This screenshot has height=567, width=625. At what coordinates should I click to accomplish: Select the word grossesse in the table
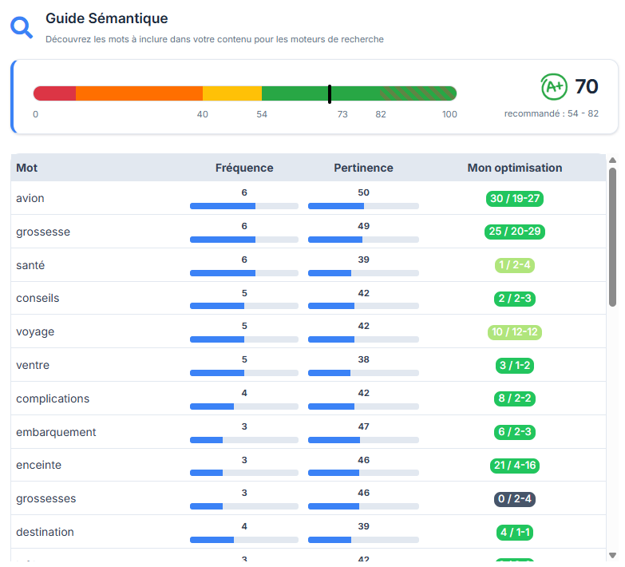[43, 232]
